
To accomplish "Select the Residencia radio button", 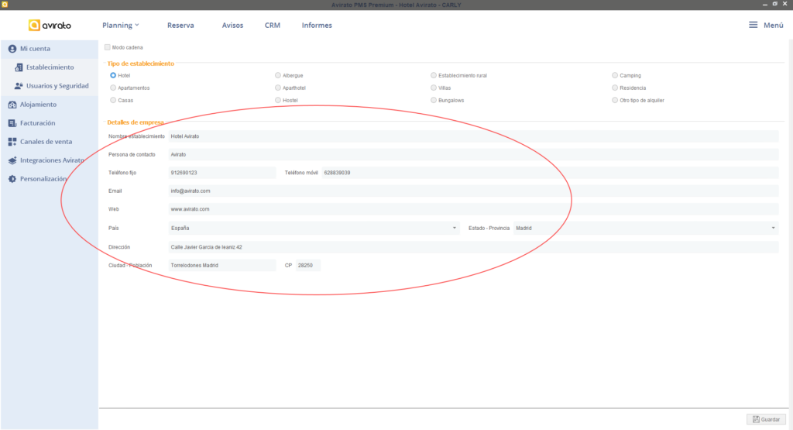I will click(615, 88).
